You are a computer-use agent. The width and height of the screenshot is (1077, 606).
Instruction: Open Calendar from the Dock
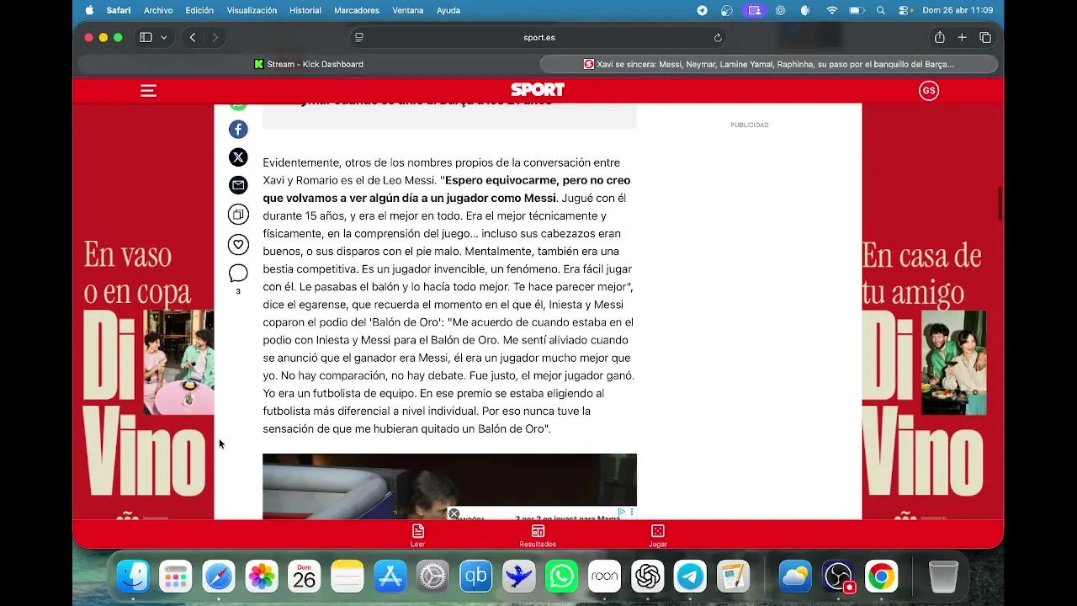[305, 577]
